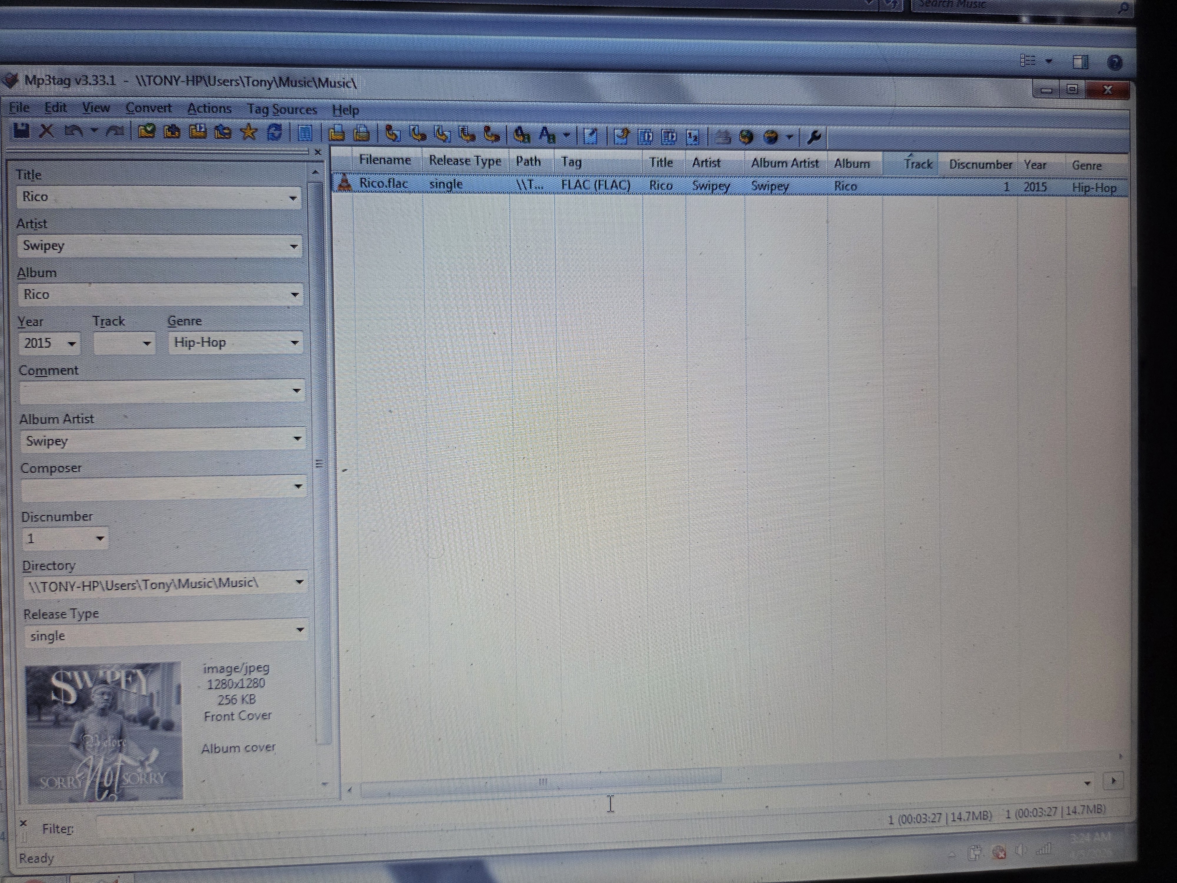Click the Refresh view icon
Viewport: 1177px width, 883px height.
275,132
